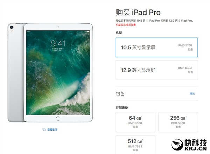Click the iPad home button in the image

tap(58, 118)
